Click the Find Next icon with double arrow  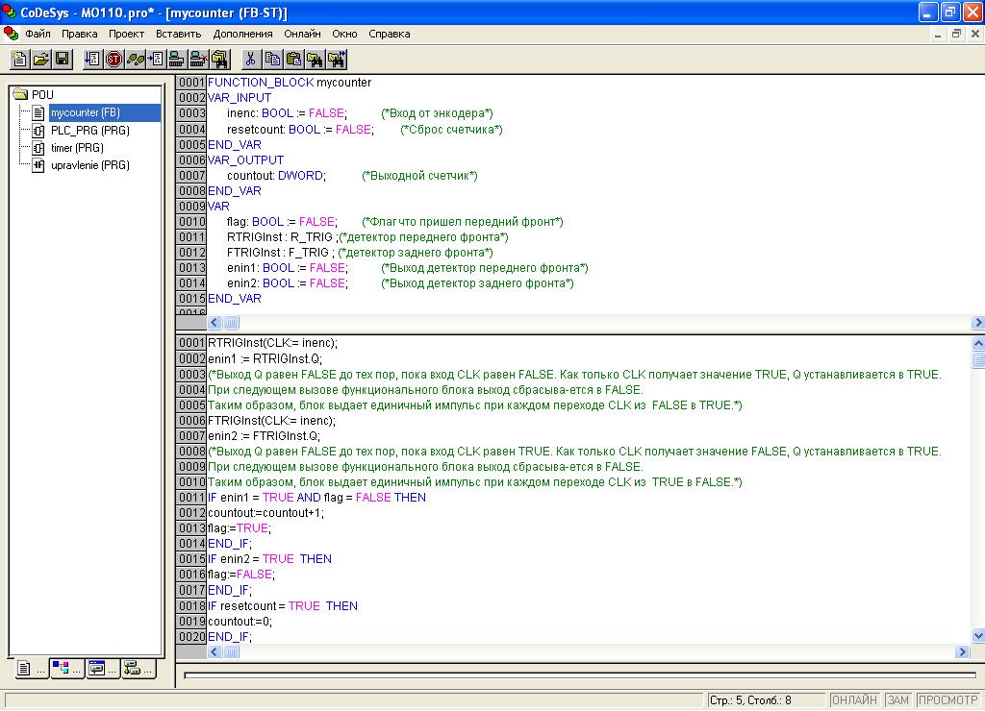(337, 60)
